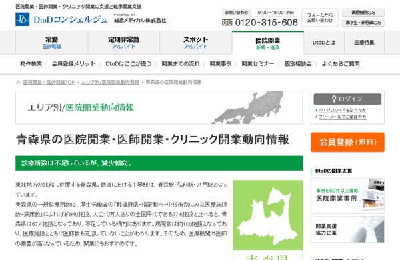Click the DtoD blue square logo icon
The height and width of the screenshot is (260, 400).
click(22, 19)
